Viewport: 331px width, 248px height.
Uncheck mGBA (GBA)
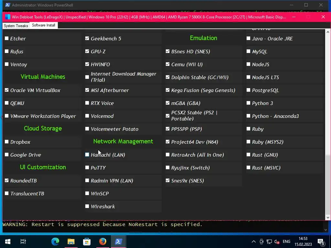[168, 103]
